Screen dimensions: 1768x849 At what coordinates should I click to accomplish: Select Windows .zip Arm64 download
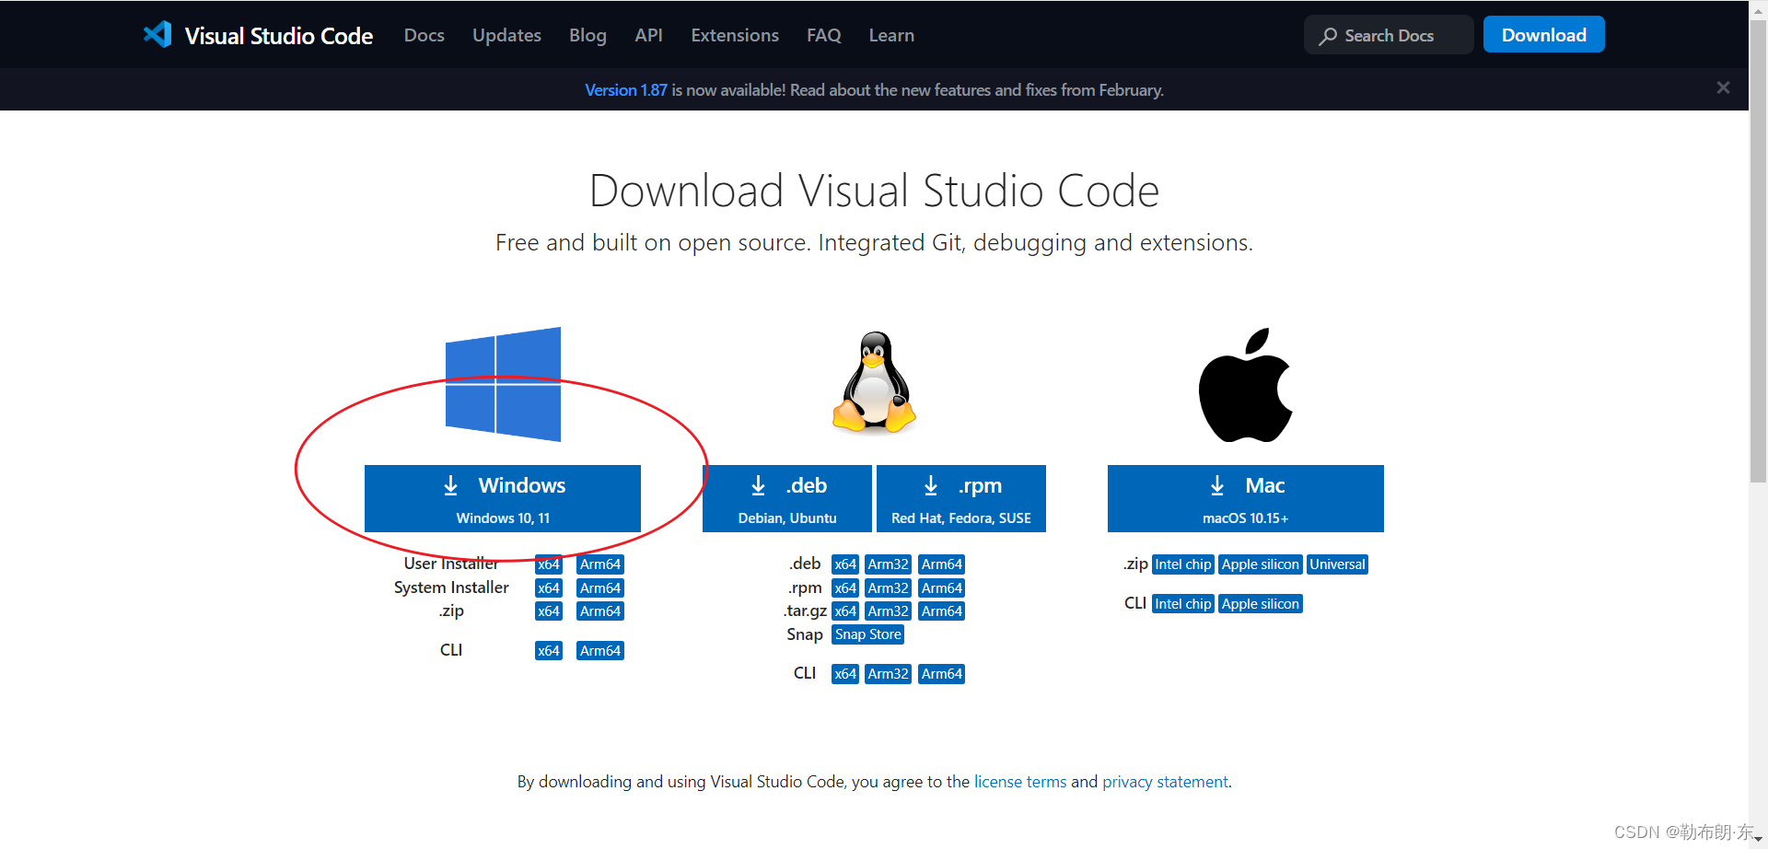tap(600, 611)
